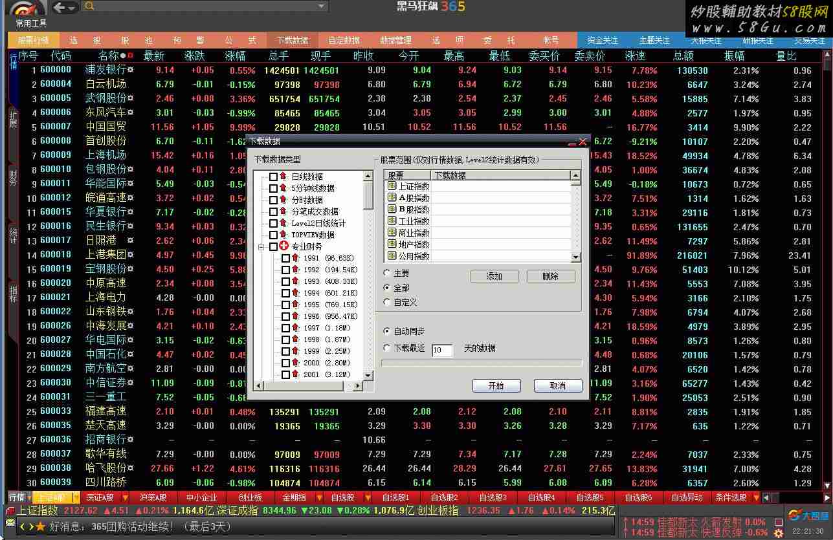
Task: Click the 开始 button
Action: pos(496,385)
